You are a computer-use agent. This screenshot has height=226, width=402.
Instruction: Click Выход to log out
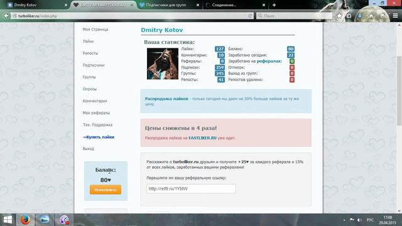pos(88,149)
